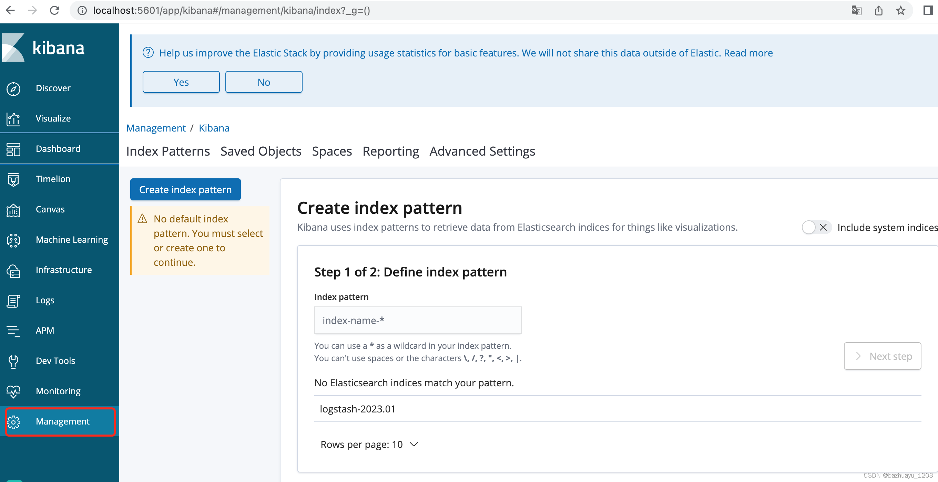Click the site info icon in address bar
The height and width of the screenshot is (482, 938).
(x=82, y=11)
